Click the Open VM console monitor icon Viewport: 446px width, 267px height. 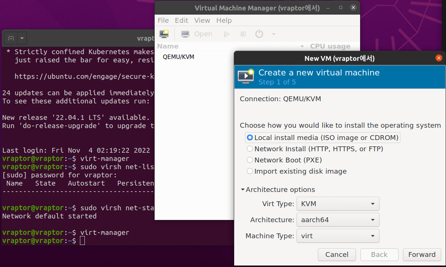coord(185,34)
